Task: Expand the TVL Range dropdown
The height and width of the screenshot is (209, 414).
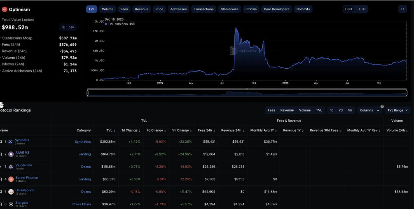Action: [398, 110]
